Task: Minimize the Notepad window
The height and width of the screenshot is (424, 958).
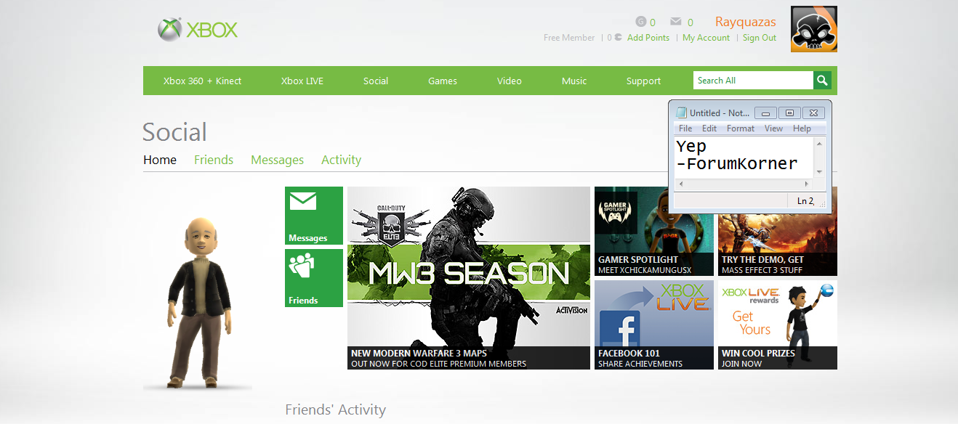Action: (x=765, y=113)
